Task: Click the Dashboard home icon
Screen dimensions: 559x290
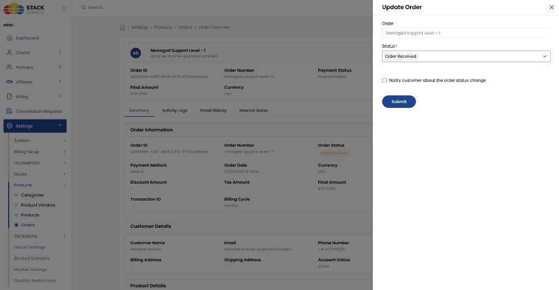Action: 10,38
